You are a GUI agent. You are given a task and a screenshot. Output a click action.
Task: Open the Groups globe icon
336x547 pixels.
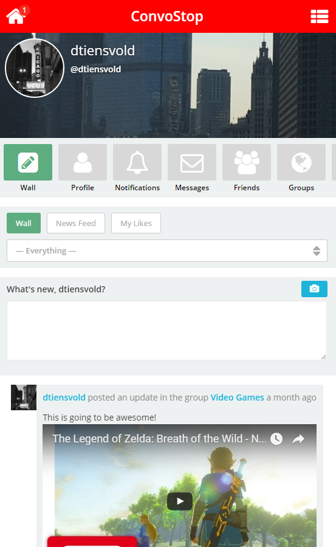(301, 162)
